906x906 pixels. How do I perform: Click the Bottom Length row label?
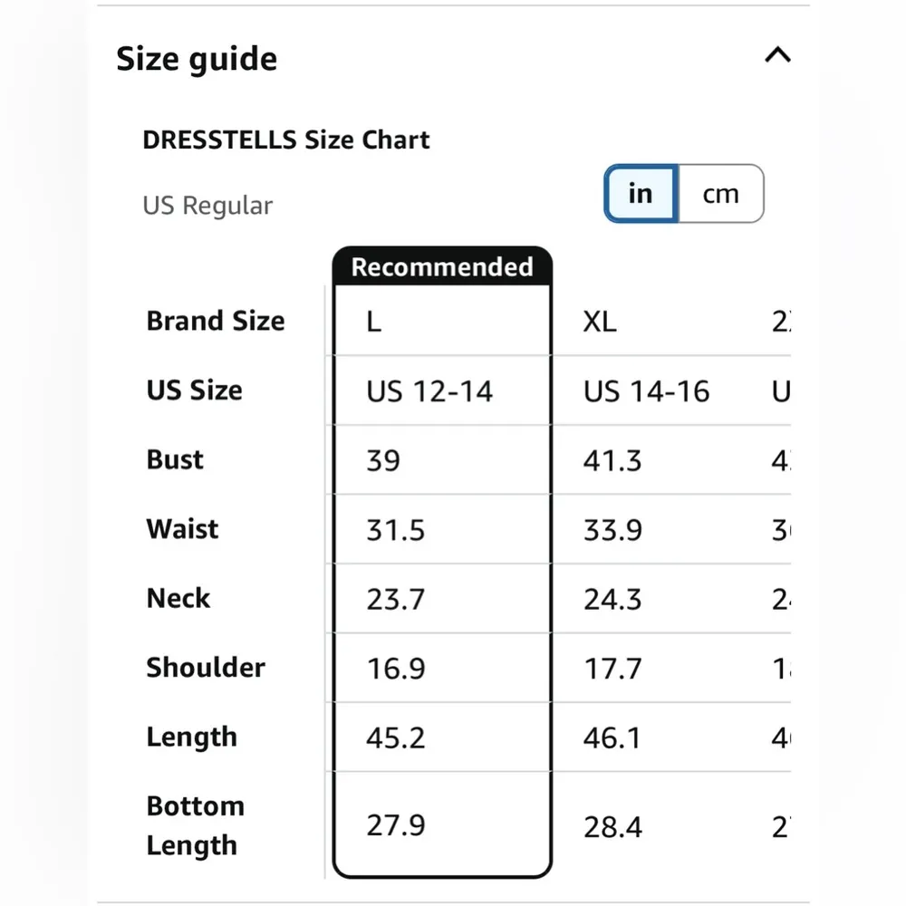click(x=196, y=825)
